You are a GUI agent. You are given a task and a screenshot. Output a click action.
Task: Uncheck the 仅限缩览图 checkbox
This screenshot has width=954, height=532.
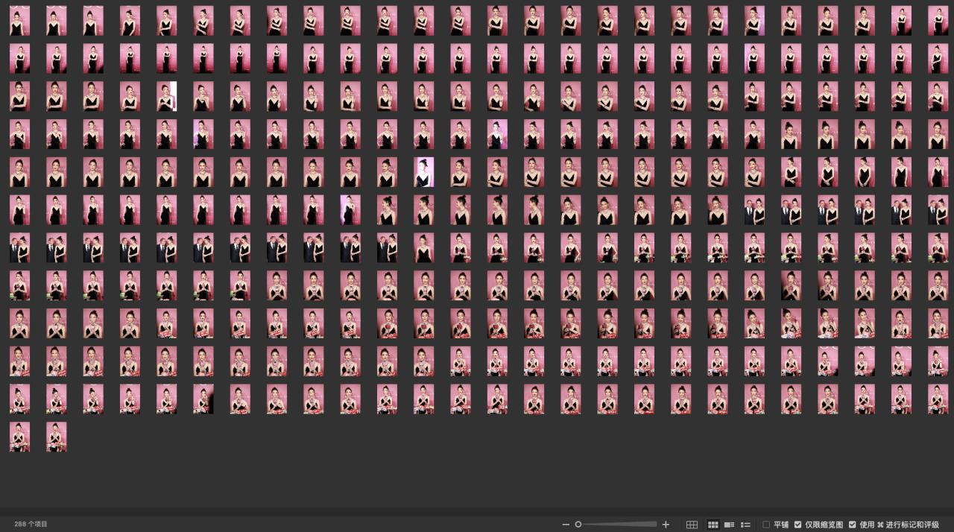[x=798, y=525]
